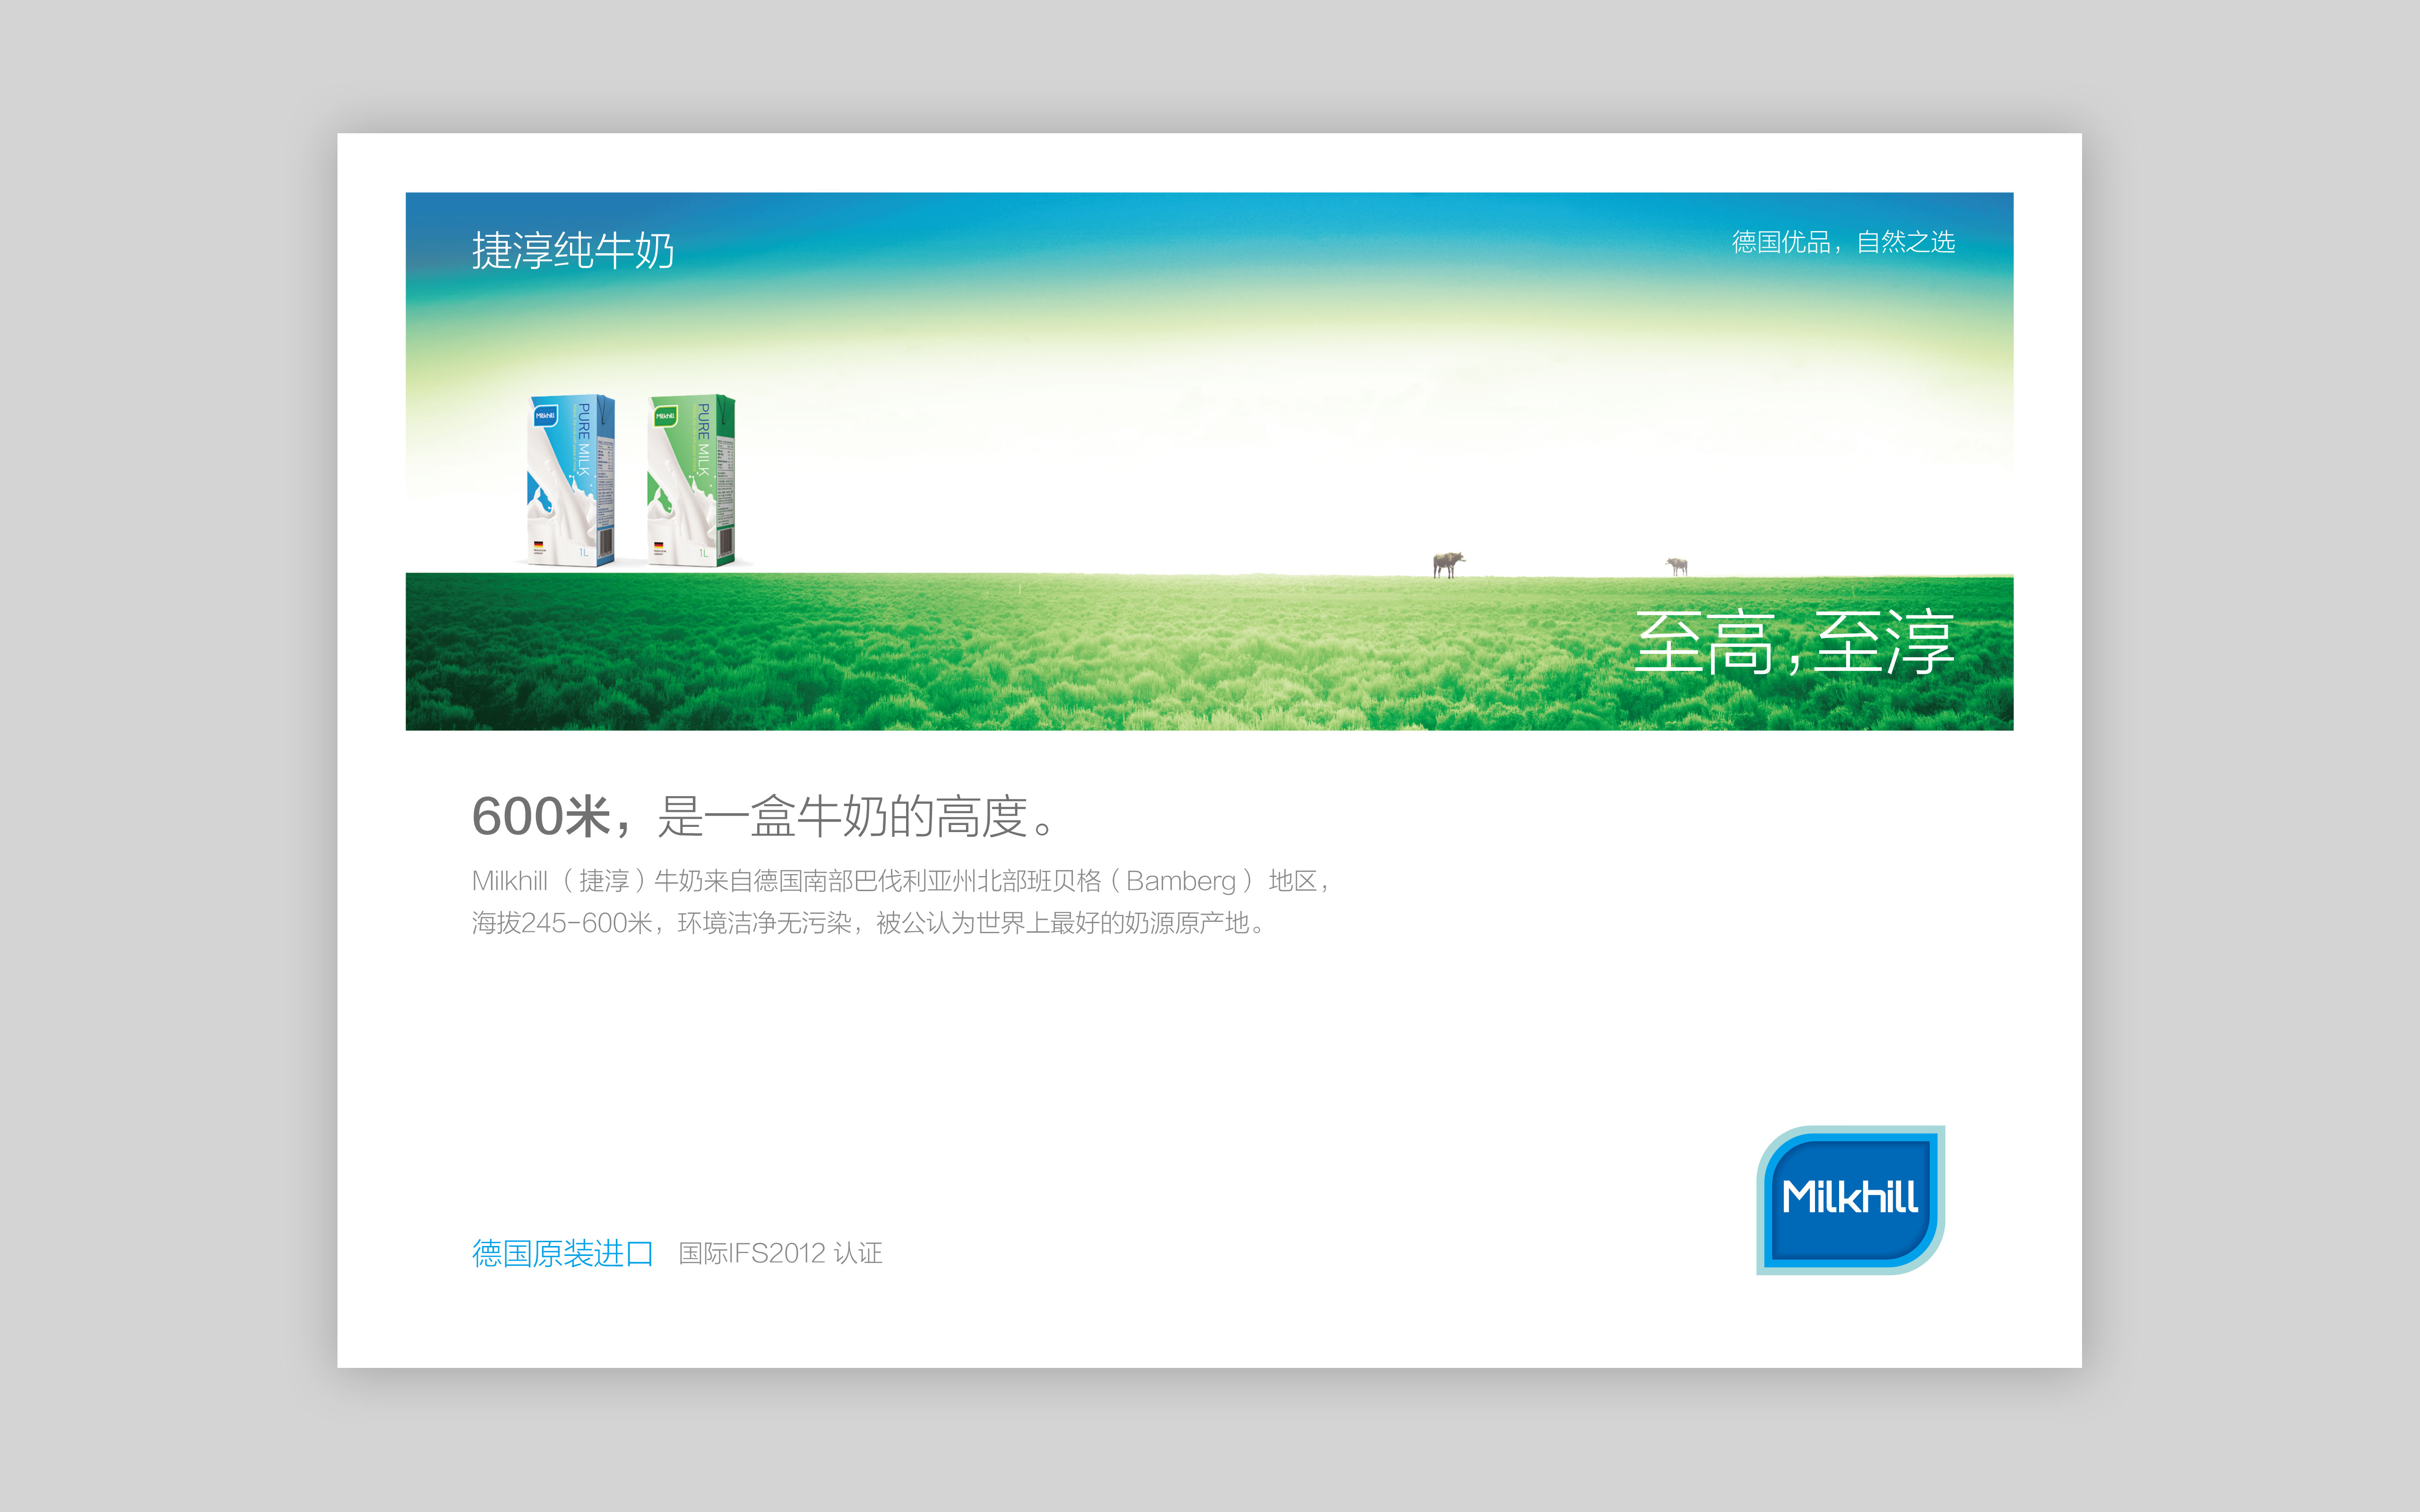
Task: Click the 600米 headline text
Action: pos(762,816)
